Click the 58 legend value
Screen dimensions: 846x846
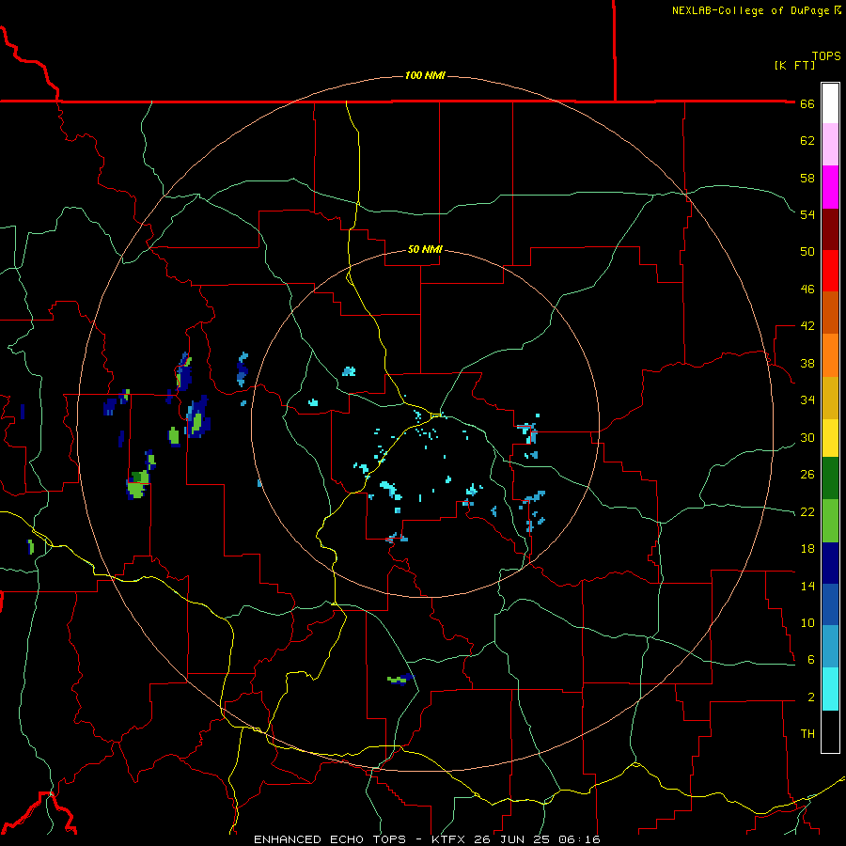(807, 178)
